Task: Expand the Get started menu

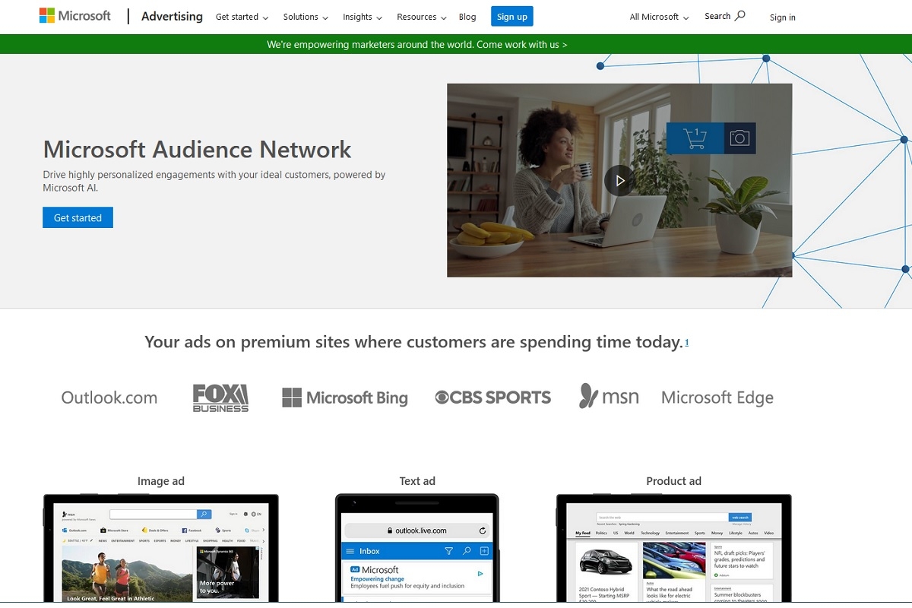Action: [242, 17]
